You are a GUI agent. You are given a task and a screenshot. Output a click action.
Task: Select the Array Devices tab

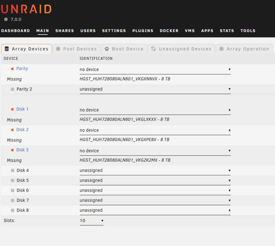point(27,49)
